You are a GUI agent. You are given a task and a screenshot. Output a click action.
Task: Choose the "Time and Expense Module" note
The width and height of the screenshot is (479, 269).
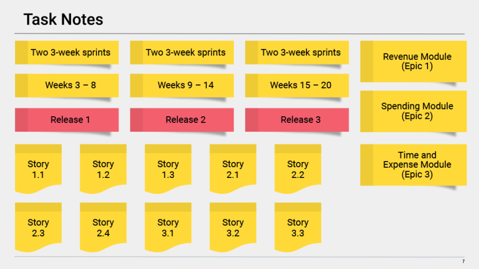(417, 165)
